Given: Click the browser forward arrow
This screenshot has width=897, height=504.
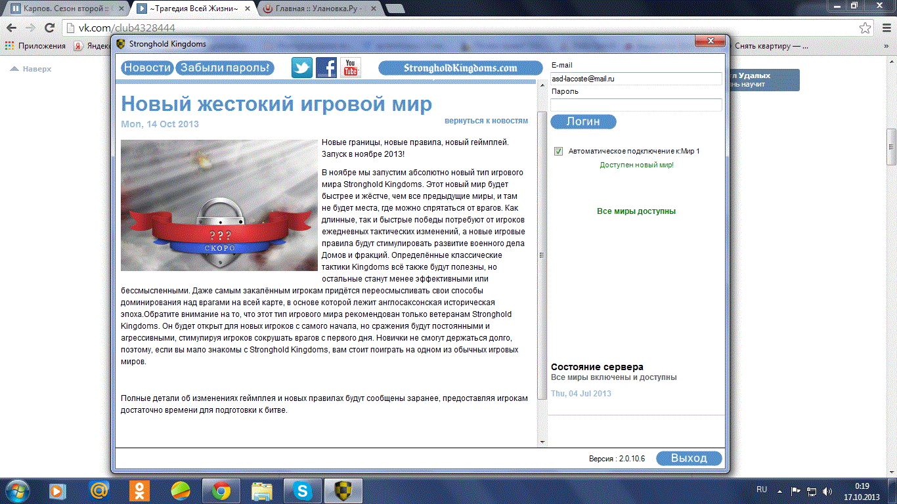Looking at the screenshot, I should [30, 28].
